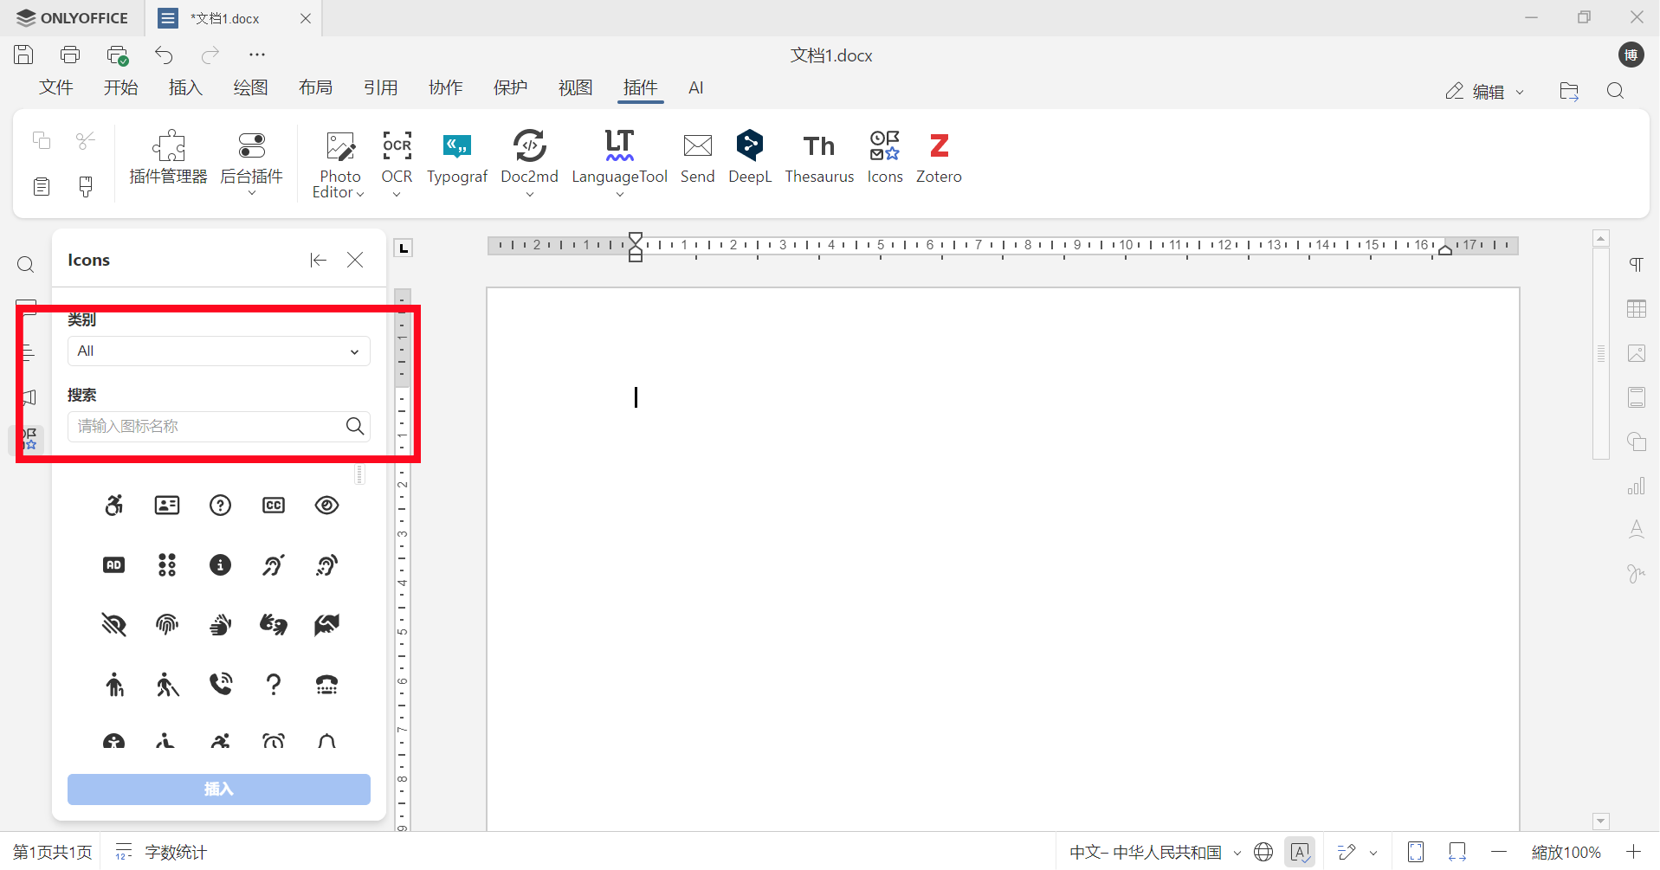Increase zoom with the plus control
This screenshot has width=1660, height=870.
pos(1633,852)
